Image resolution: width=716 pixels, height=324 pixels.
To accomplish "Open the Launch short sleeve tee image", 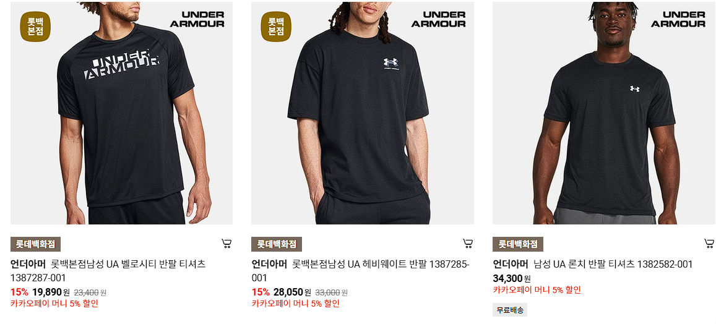I will click(x=603, y=113).
